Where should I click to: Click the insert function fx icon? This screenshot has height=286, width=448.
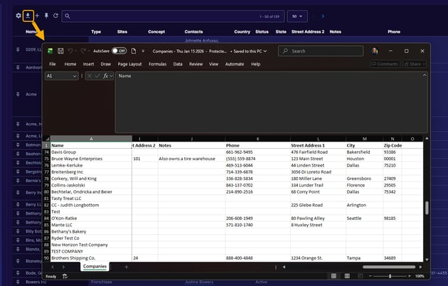(x=105, y=75)
